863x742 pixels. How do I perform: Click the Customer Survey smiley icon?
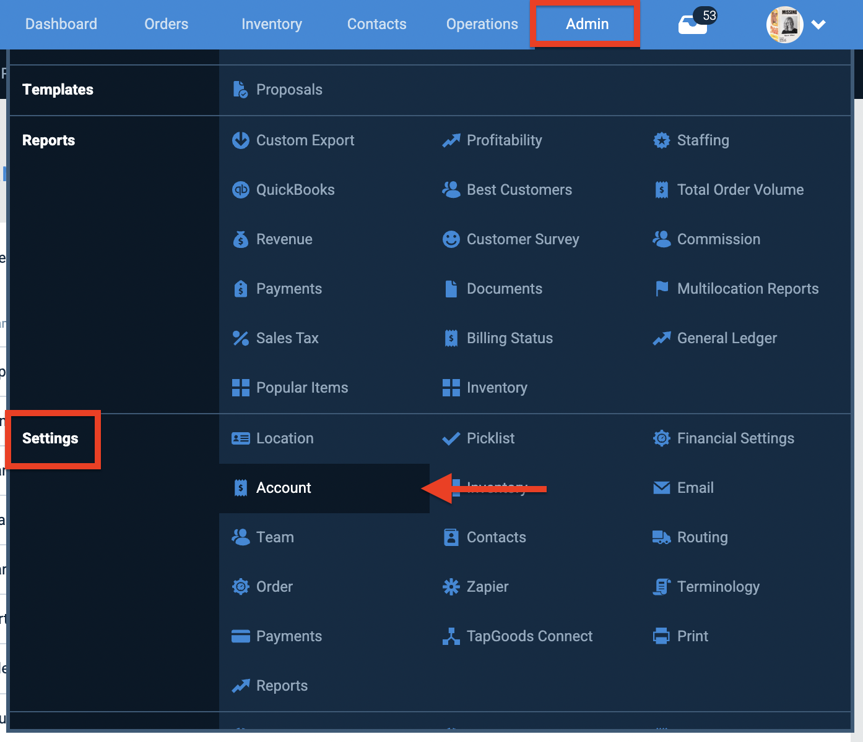451,239
